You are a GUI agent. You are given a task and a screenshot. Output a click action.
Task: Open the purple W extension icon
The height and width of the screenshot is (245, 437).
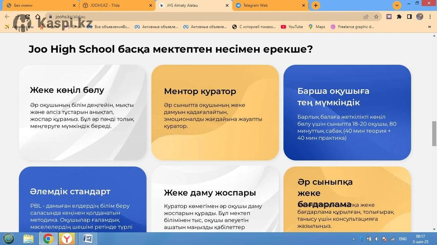pos(389,17)
